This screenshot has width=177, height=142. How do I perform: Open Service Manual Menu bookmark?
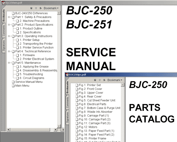pos(29,82)
